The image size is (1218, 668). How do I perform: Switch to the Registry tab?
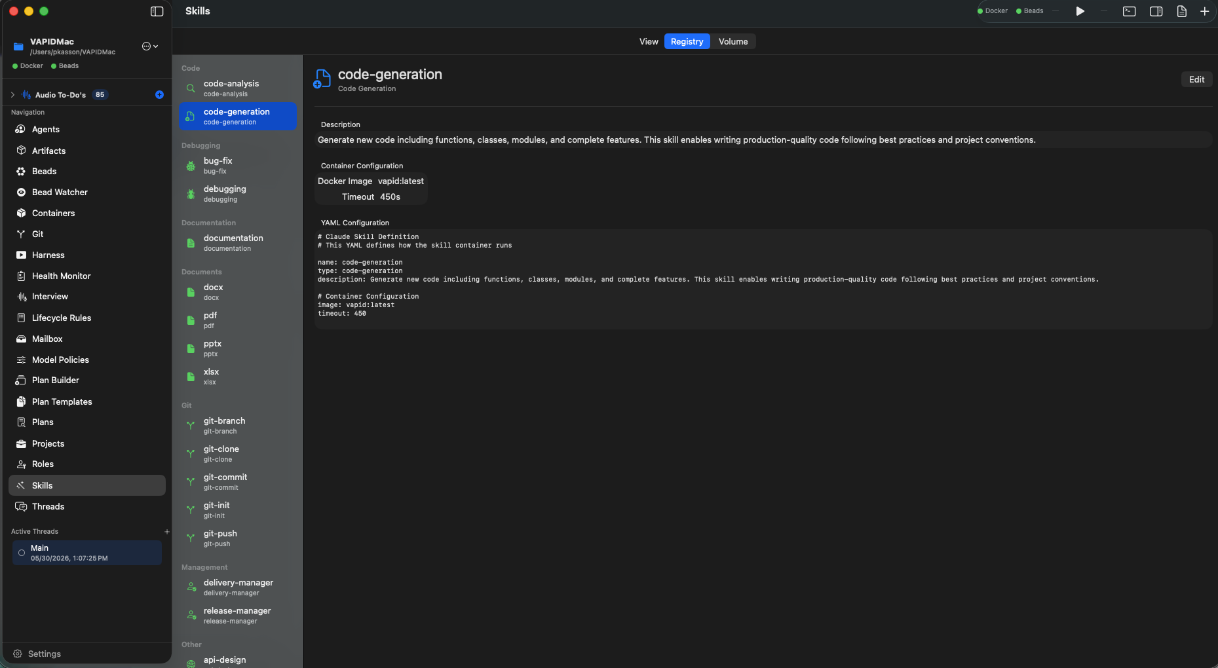(687, 41)
